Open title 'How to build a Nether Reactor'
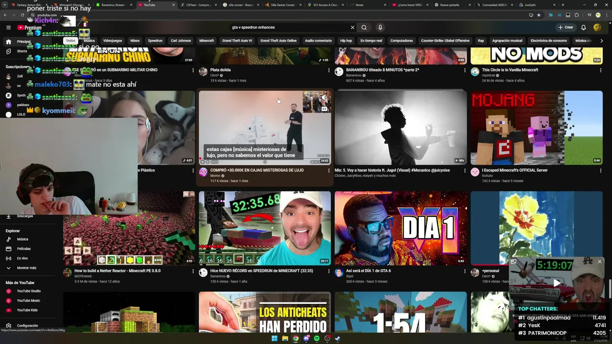This screenshot has height=344, width=612. (118, 271)
